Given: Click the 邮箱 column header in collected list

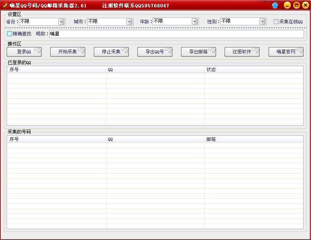Looking at the screenshot, I should click(x=253, y=139).
